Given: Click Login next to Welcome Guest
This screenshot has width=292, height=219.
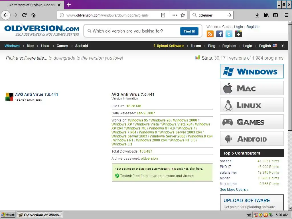Looking at the screenshot, I should pos(238,27).
